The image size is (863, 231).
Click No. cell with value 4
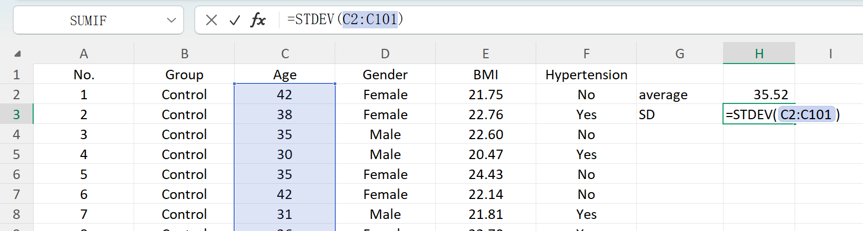click(84, 154)
